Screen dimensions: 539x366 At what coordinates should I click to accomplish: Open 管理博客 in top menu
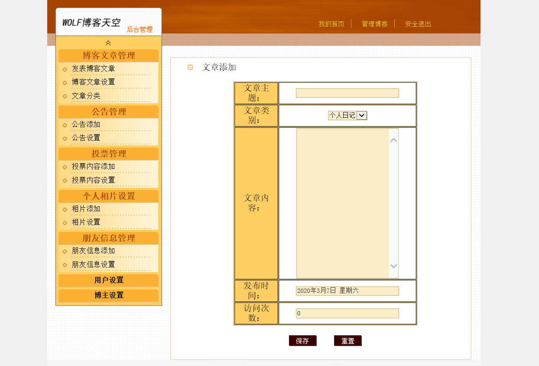(375, 24)
